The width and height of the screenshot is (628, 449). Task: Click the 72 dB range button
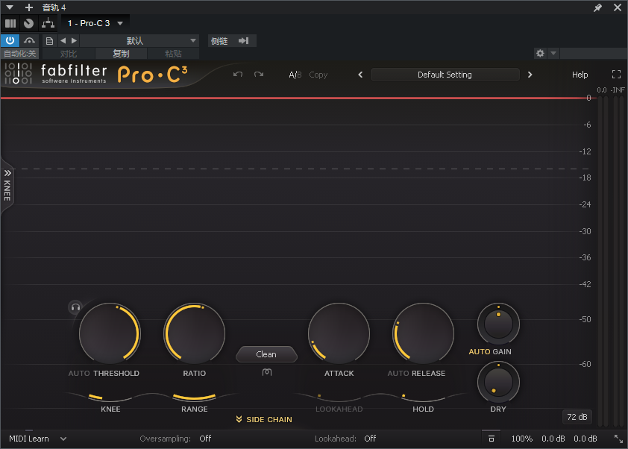click(x=577, y=417)
